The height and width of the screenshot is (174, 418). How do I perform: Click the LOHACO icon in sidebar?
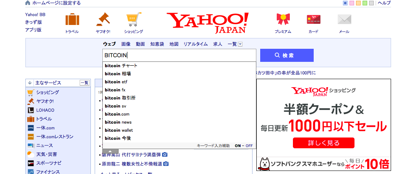point(31,110)
